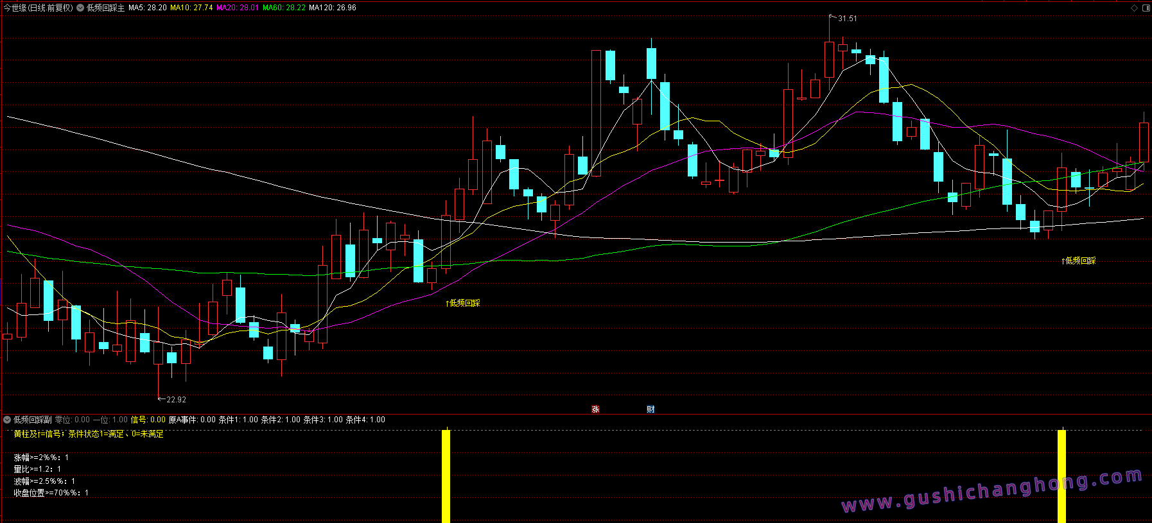The width and height of the screenshot is (1152, 523).
Task: Click the right yellow signal bar
Action: click(1061, 476)
